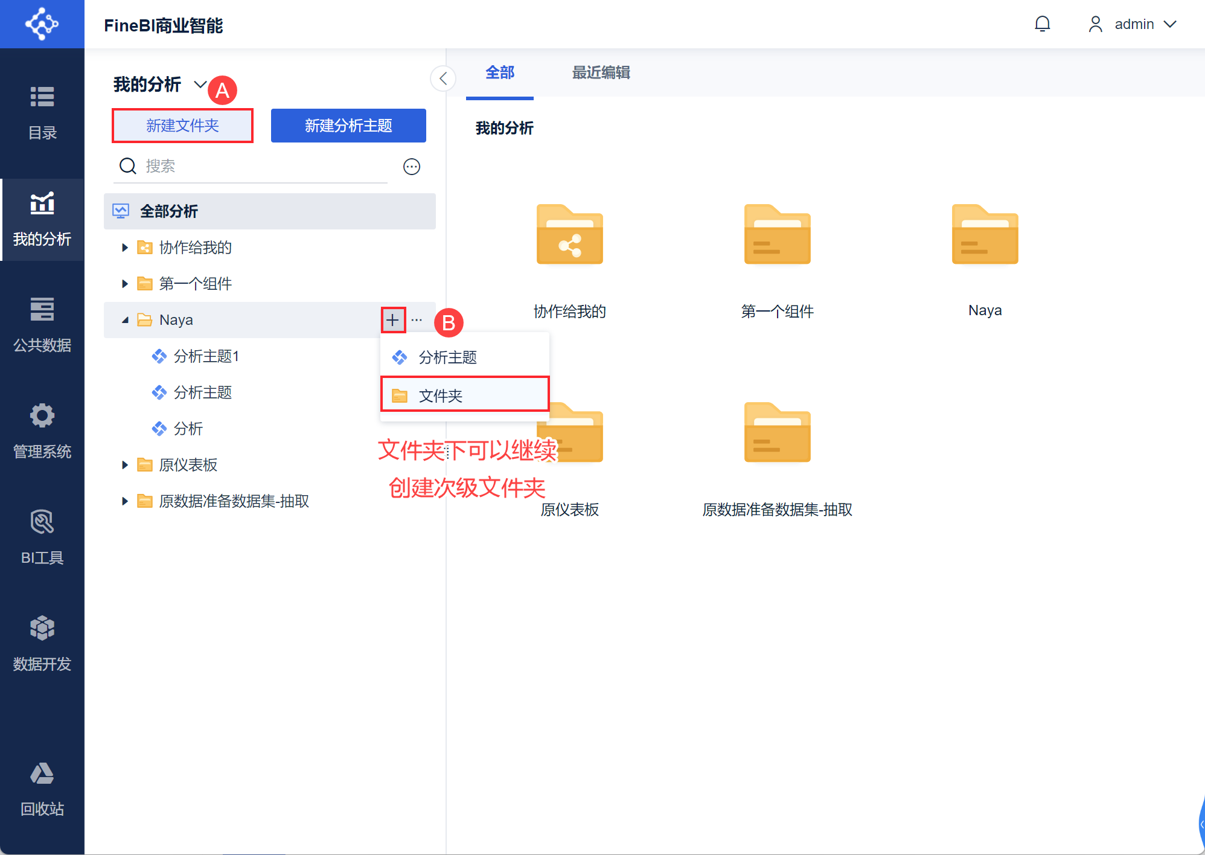
Task: Open the 回收站 recycle bin
Action: pyautogui.click(x=42, y=789)
